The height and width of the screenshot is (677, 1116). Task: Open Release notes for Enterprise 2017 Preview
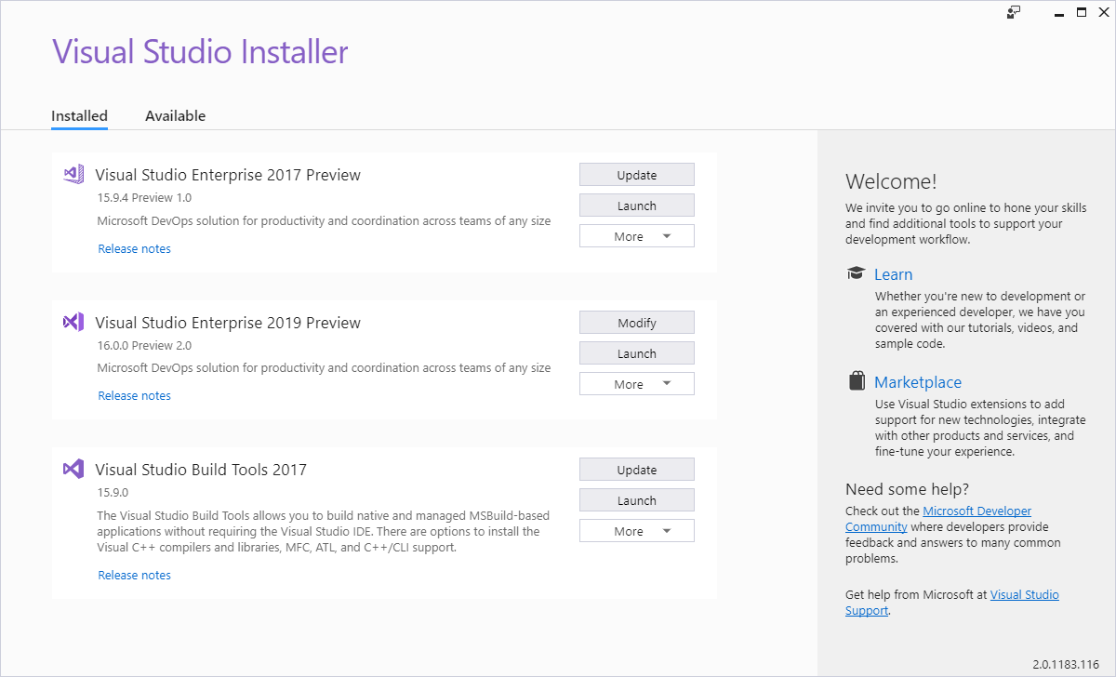click(x=134, y=248)
